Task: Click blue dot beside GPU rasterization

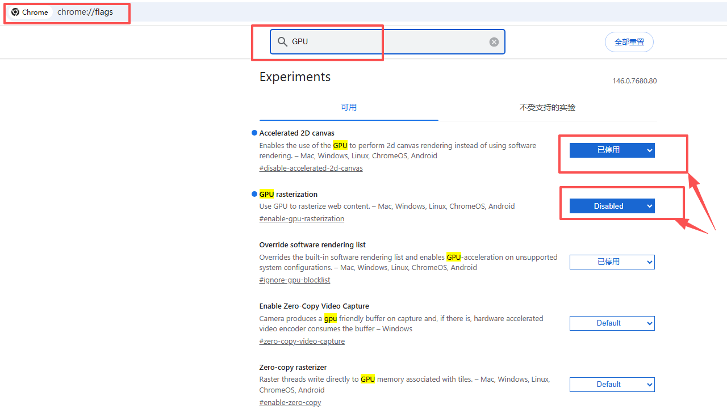Action: click(254, 194)
